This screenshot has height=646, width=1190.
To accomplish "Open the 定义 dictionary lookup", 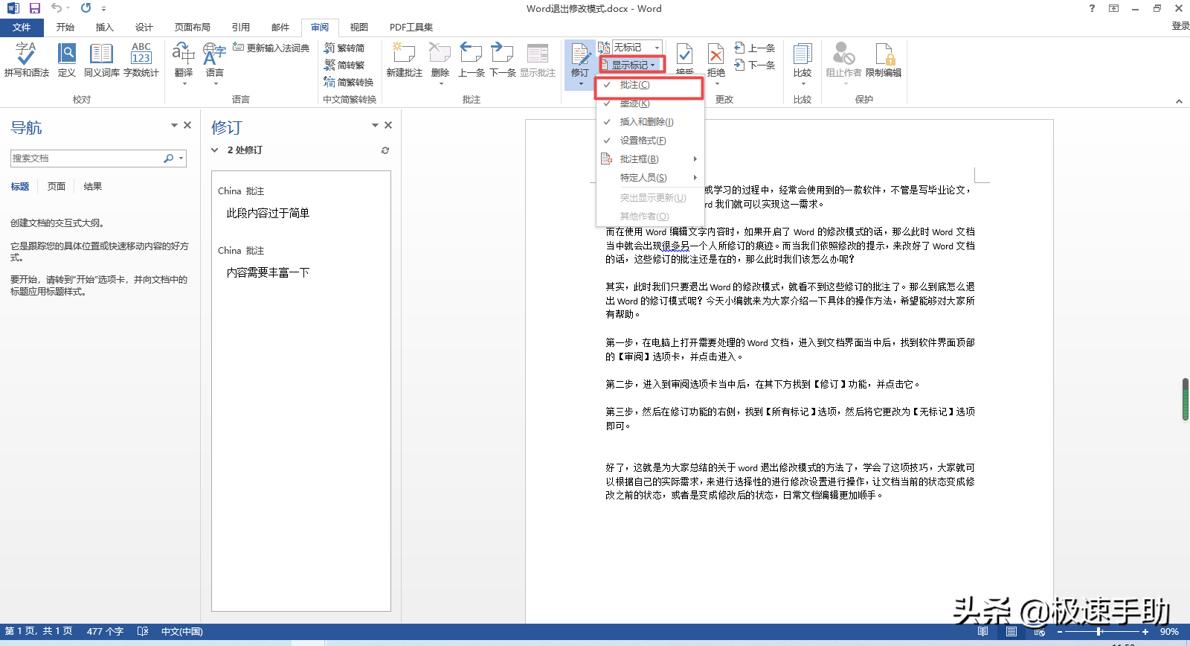I will click(x=67, y=60).
